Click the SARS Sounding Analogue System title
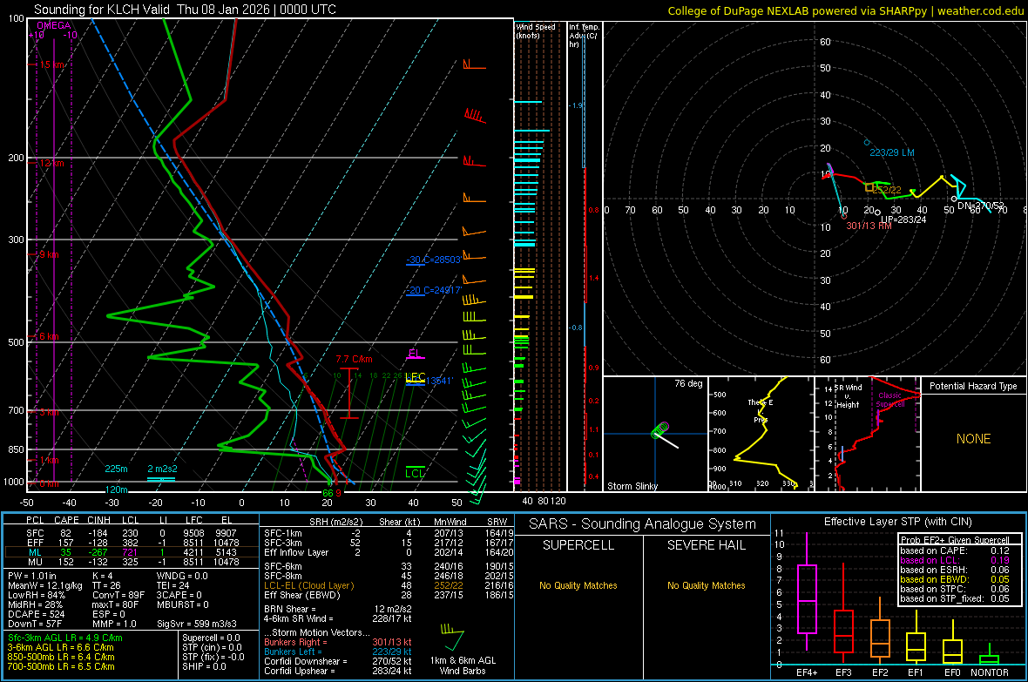The height and width of the screenshot is (682, 1028). coord(642,524)
